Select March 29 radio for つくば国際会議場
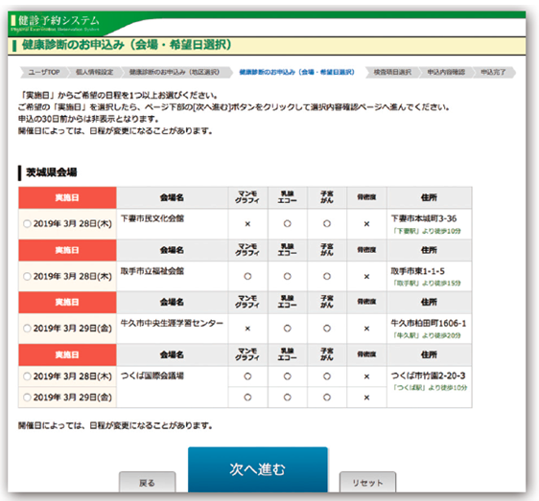 point(27,398)
